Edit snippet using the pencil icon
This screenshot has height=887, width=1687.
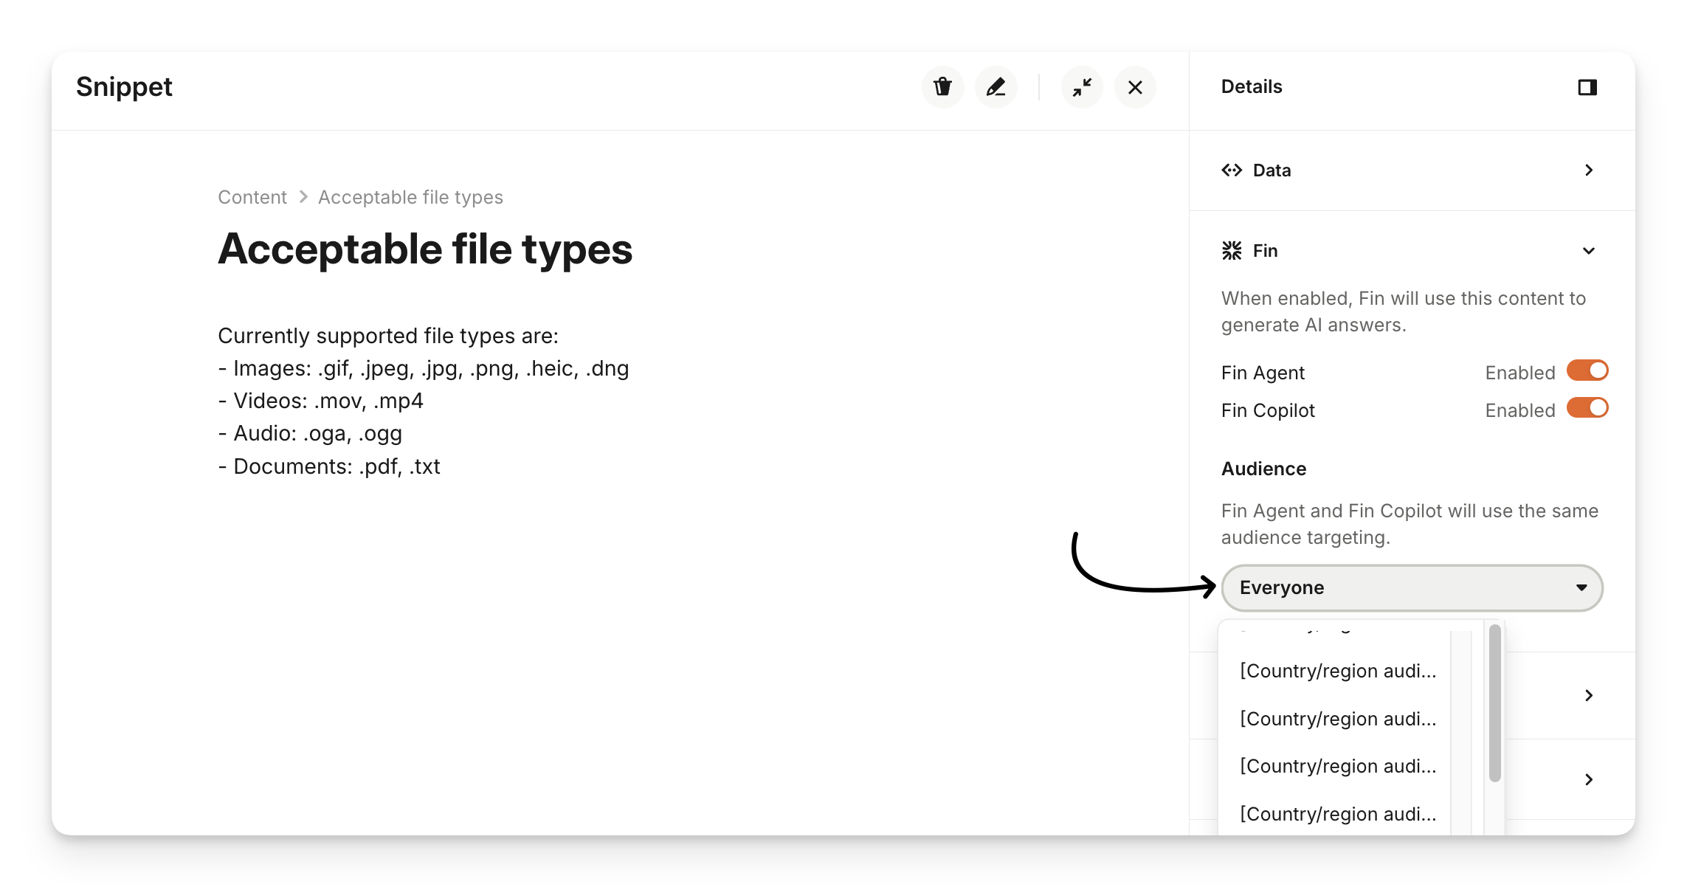[x=996, y=87]
